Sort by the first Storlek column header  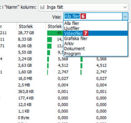(26, 26)
